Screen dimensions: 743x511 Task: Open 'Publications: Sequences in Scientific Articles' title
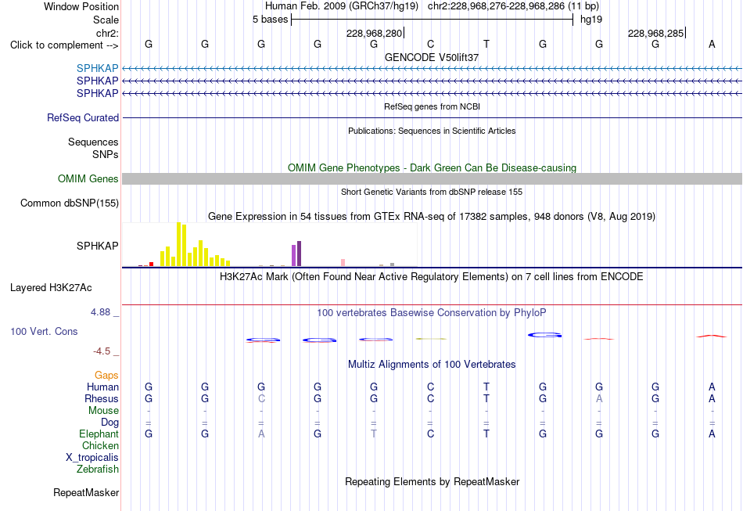(x=432, y=131)
